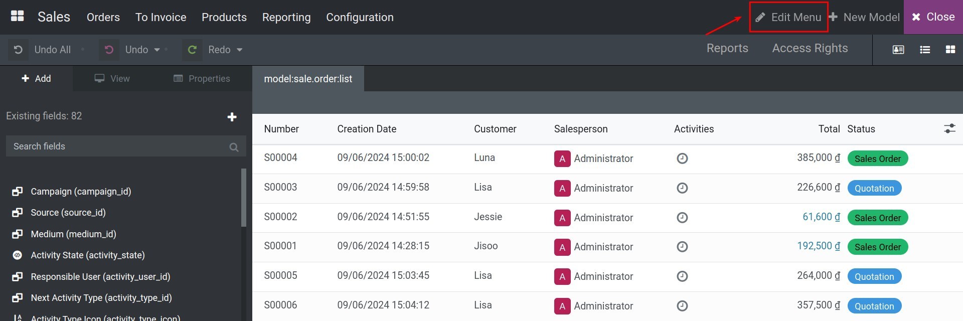Switch to the View tab
Image resolution: width=963 pixels, height=321 pixels.
point(112,79)
